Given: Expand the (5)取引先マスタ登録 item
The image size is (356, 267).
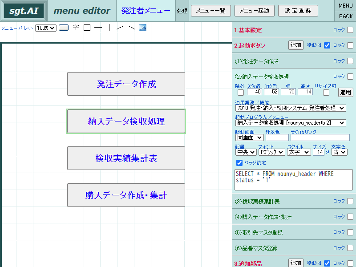Looking at the screenshot, I should click(x=259, y=233).
